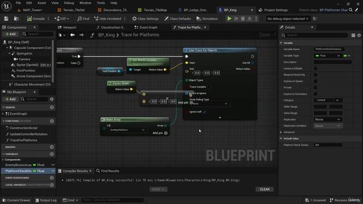This screenshot has width=363, height=204.
Task: Switch to the Event Graph tab
Action: click(146, 27)
